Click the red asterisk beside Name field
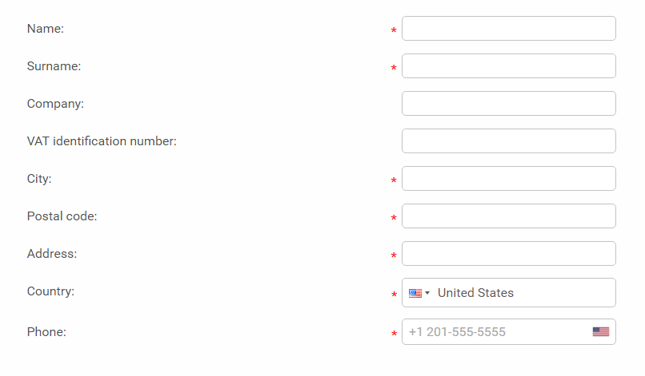Viewport: 645px width, 376px height. coord(394,30)
